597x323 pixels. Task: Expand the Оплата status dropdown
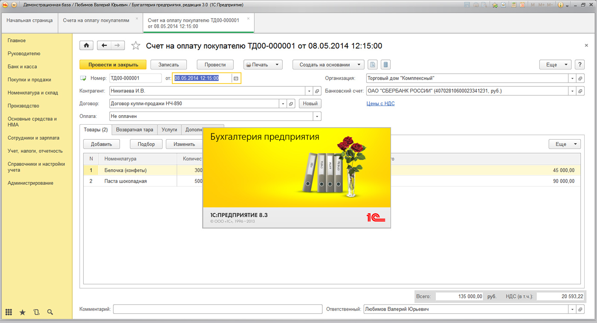[317, 116]
